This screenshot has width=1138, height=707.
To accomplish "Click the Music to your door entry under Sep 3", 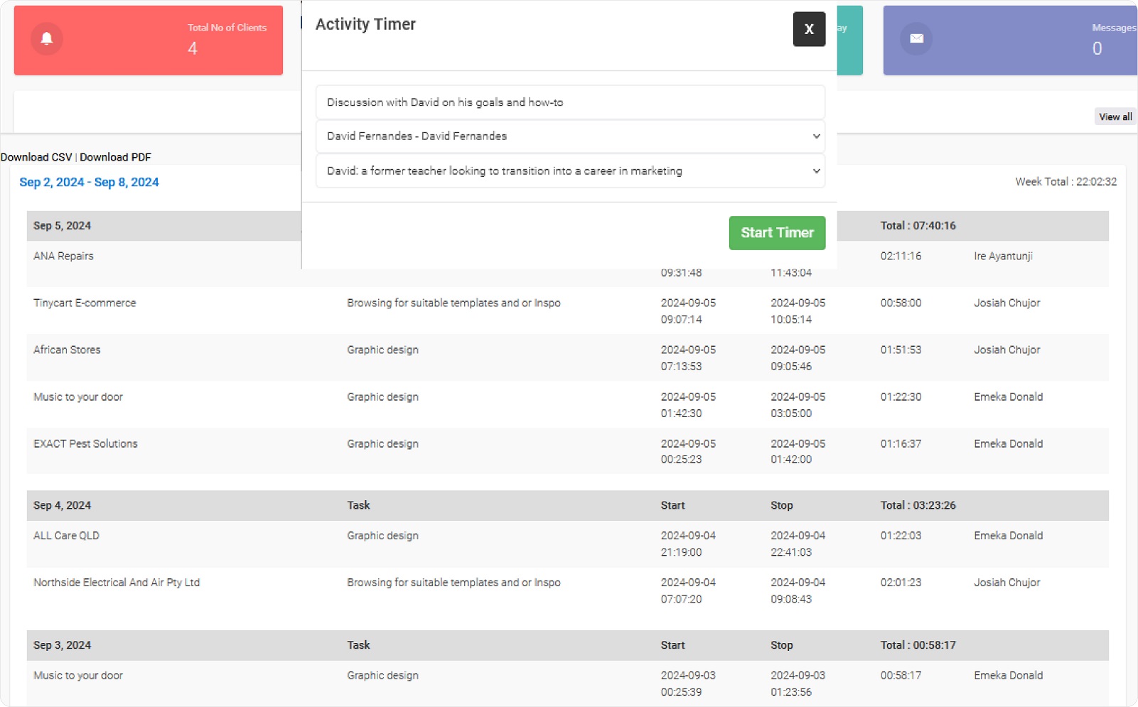I will pos(78,675).
